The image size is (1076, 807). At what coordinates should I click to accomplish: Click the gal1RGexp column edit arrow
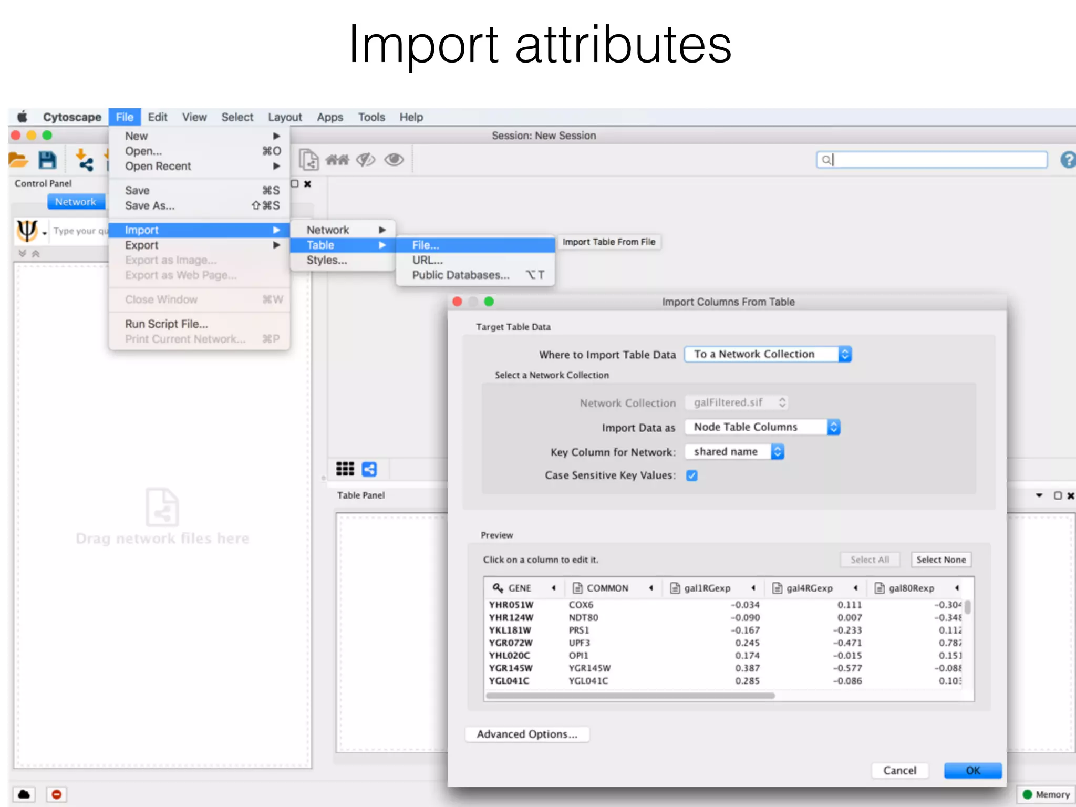753,588
